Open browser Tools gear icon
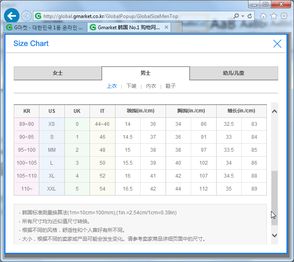 pyautogui.click(x=284, y=16)
